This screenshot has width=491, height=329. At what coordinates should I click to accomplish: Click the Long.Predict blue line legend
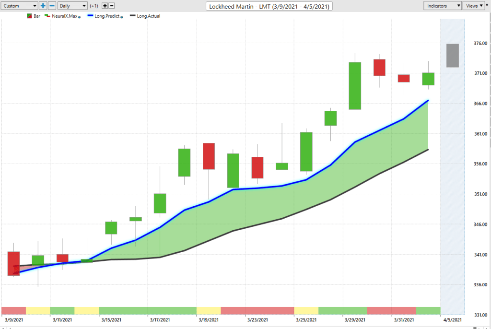90,16
